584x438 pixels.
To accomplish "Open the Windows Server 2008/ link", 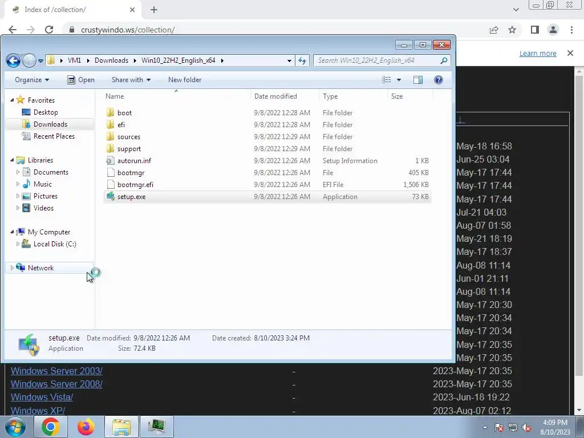I will pos(56,384).
